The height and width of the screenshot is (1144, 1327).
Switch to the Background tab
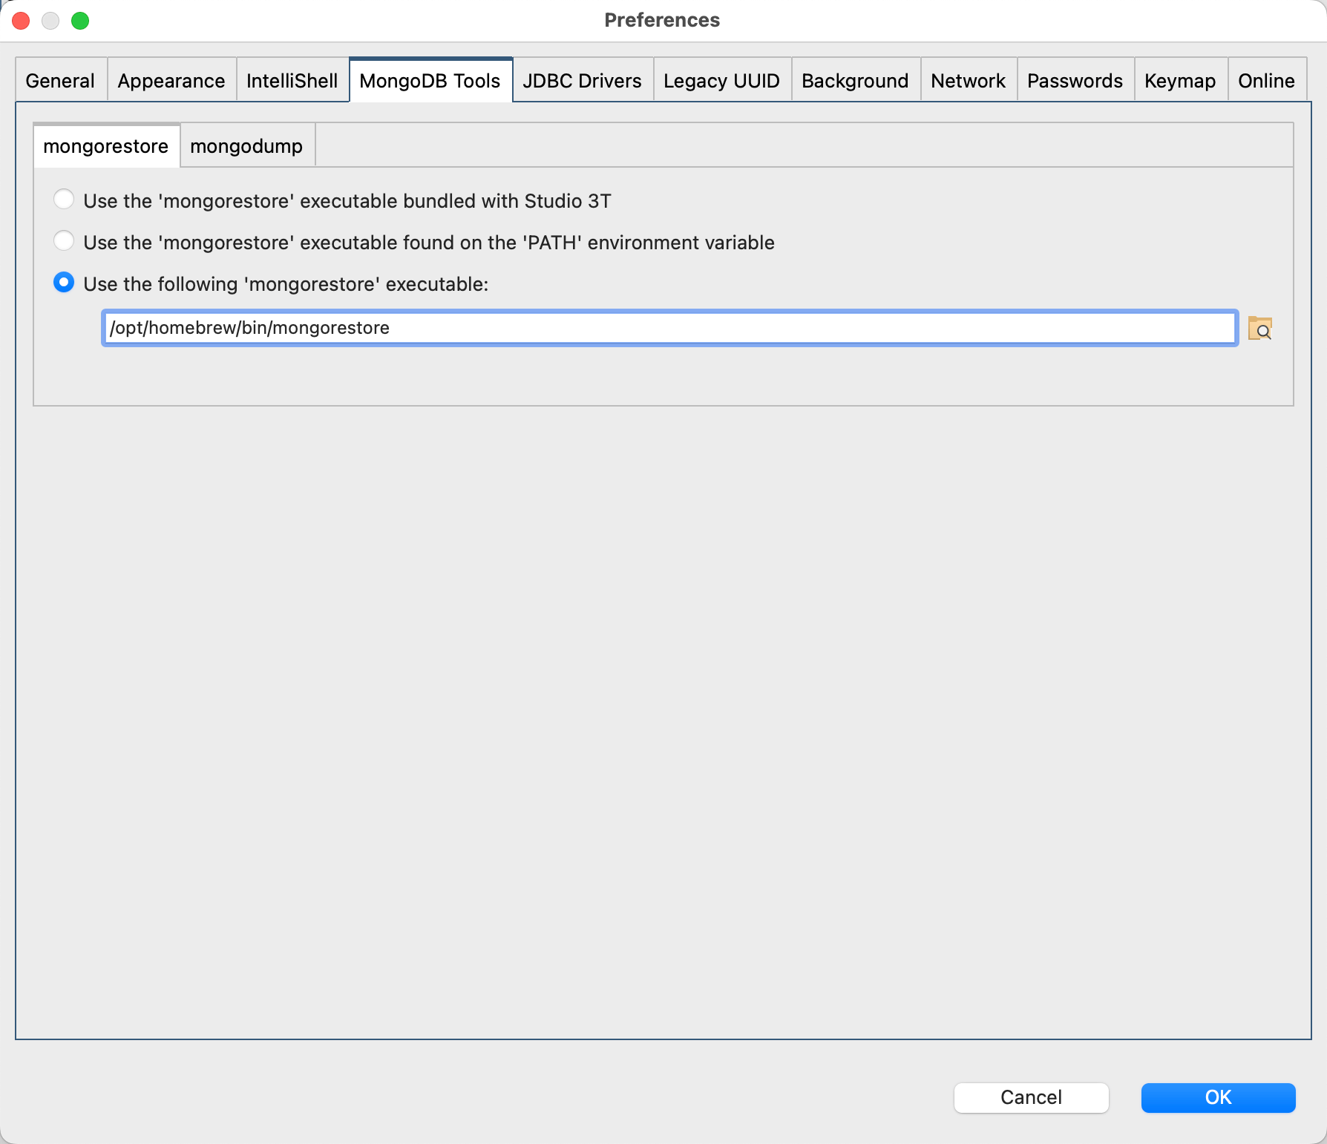tap(855, 81)
